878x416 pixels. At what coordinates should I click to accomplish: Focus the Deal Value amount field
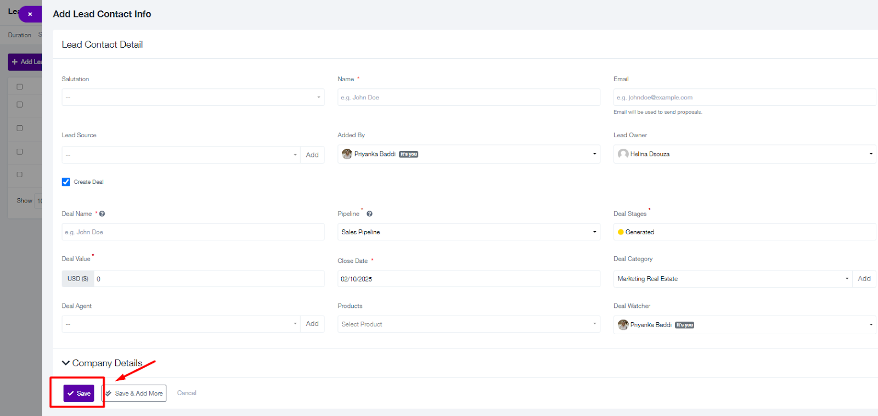pyautogui.click(x=209, y=279)
